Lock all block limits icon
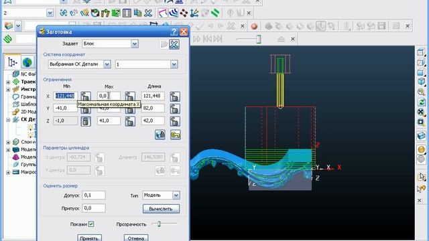Image resolution: width=429 pixels, height=241 pixels. (x=160, y=135)
